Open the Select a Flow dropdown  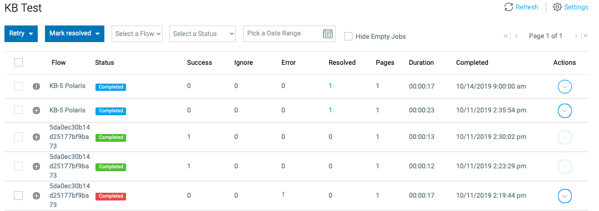click(x=137, y=34)
